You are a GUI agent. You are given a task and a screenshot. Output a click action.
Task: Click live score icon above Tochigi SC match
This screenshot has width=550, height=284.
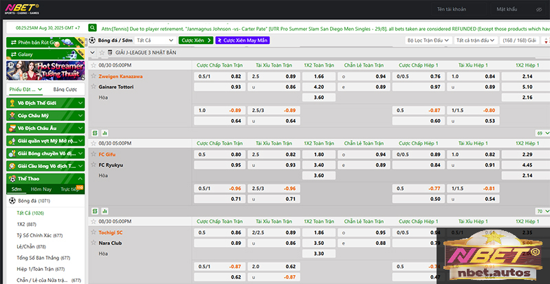coord(96,211)
